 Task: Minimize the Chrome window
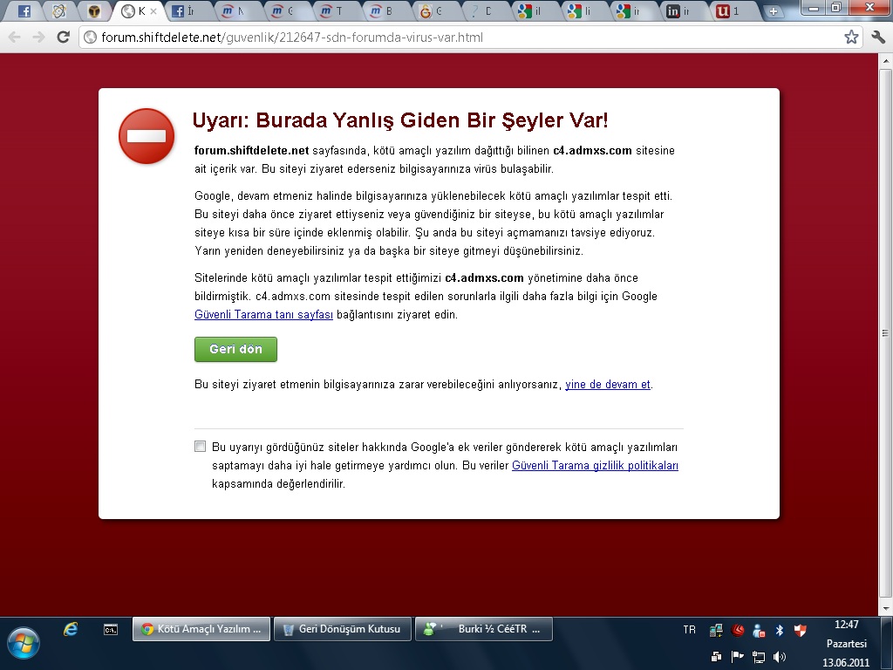coord(815,7)
